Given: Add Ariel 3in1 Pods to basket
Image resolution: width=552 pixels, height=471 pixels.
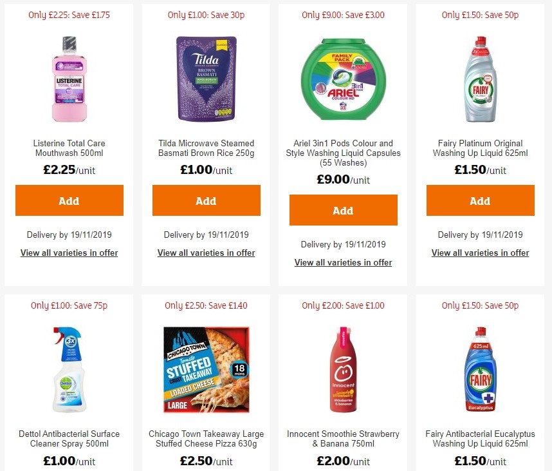Looking at the screenshot, I should point(343,210).
